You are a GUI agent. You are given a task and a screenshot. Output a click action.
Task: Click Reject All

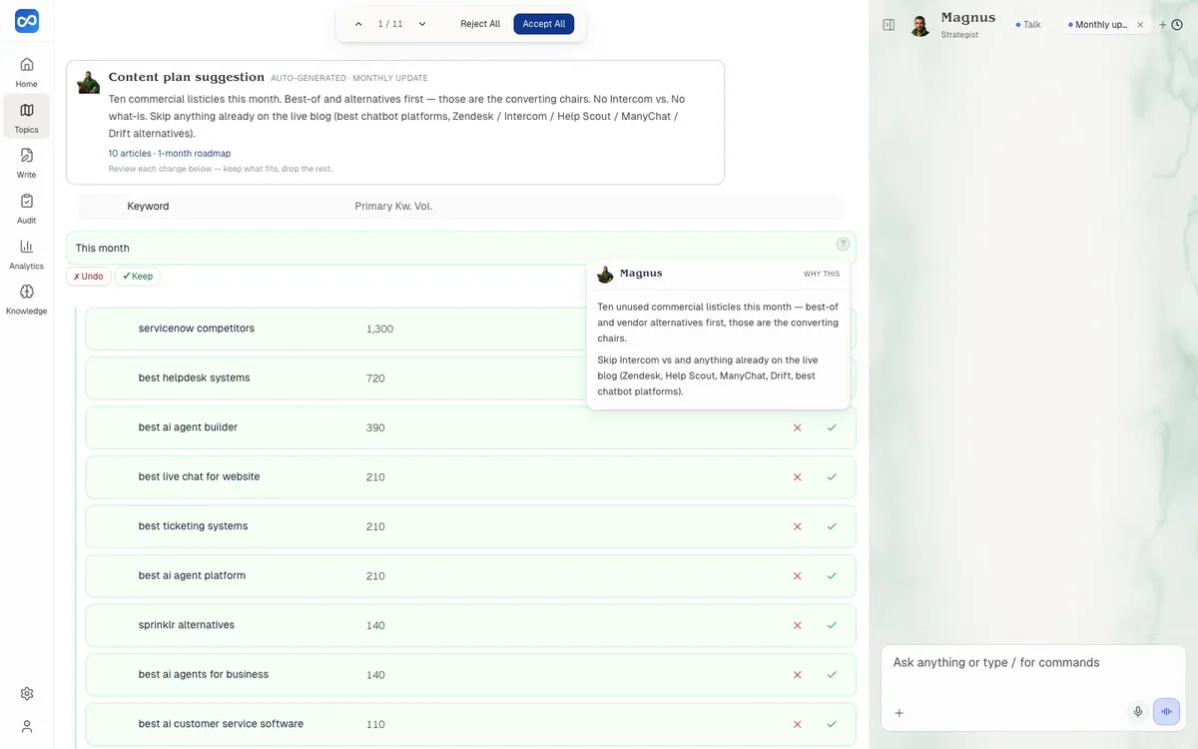(480, 24)
